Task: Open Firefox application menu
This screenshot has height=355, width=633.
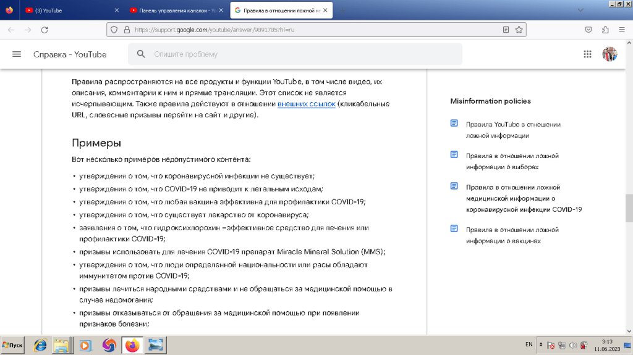Action: click(x=621, y=30)
